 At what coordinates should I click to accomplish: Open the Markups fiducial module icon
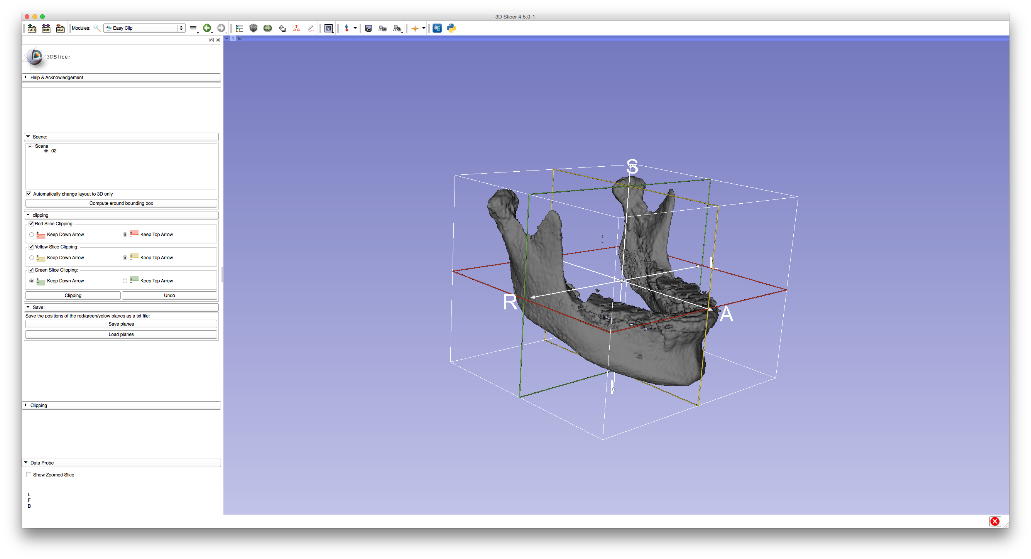tap(297, 29)
